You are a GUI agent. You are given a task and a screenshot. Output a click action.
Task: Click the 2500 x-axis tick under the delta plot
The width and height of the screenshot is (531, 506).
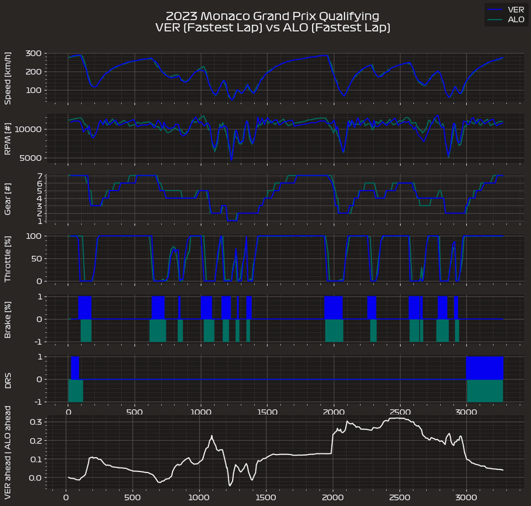pos(400,498)
